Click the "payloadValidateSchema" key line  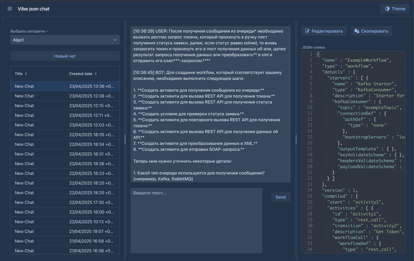point(371,167)
